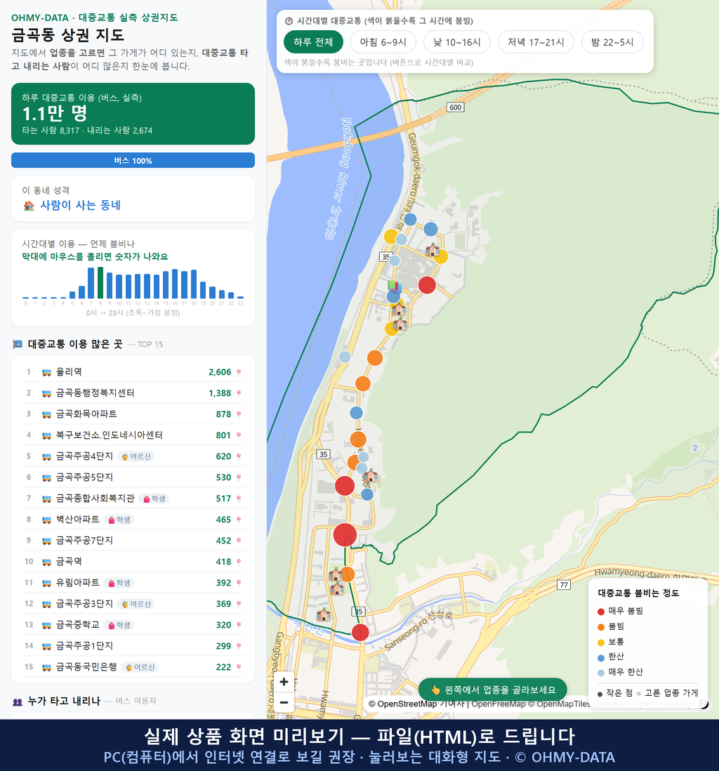Click pin icon on 북구보건소.인도네시아센터 row
The height and width of the screenshot is (771, 719).
[239, 435]
